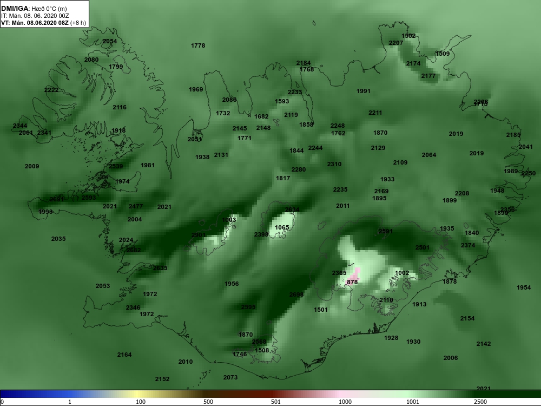Click the value 2374 on the map
The height and width of the screenshot is (406, 541).
[x=468, y=245]
